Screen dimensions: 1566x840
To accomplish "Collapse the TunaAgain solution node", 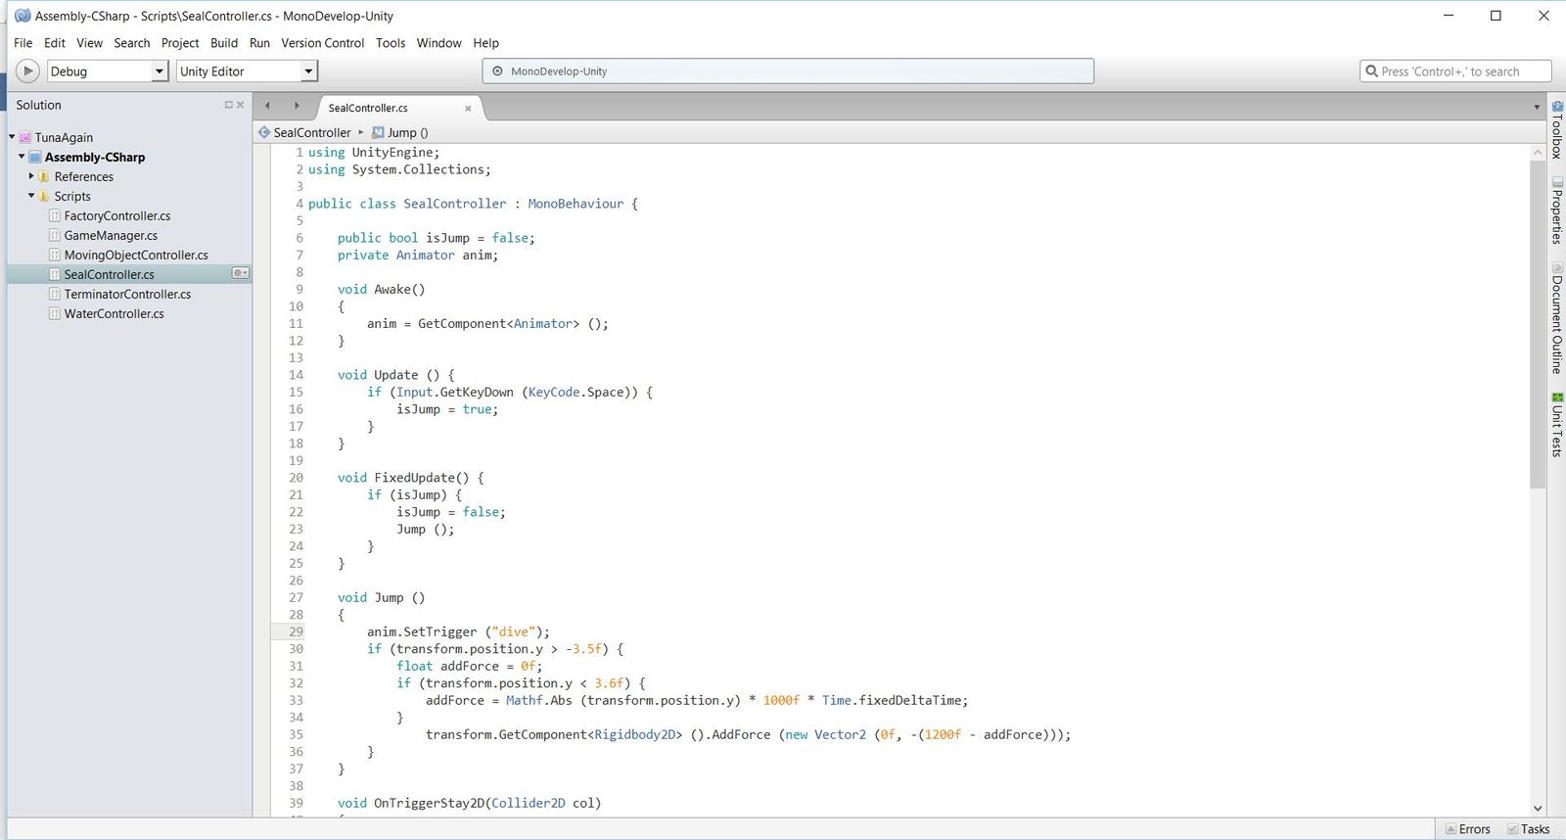I will [12, 137].
